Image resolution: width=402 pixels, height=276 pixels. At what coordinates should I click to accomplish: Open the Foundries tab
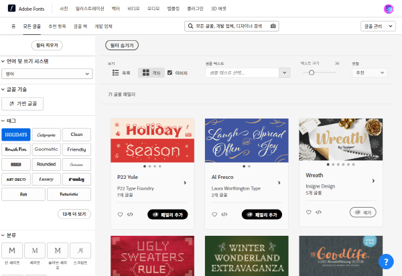[x=104, y=26]
